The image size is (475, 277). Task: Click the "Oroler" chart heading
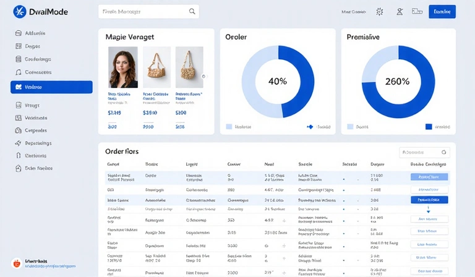coord(236,37)
